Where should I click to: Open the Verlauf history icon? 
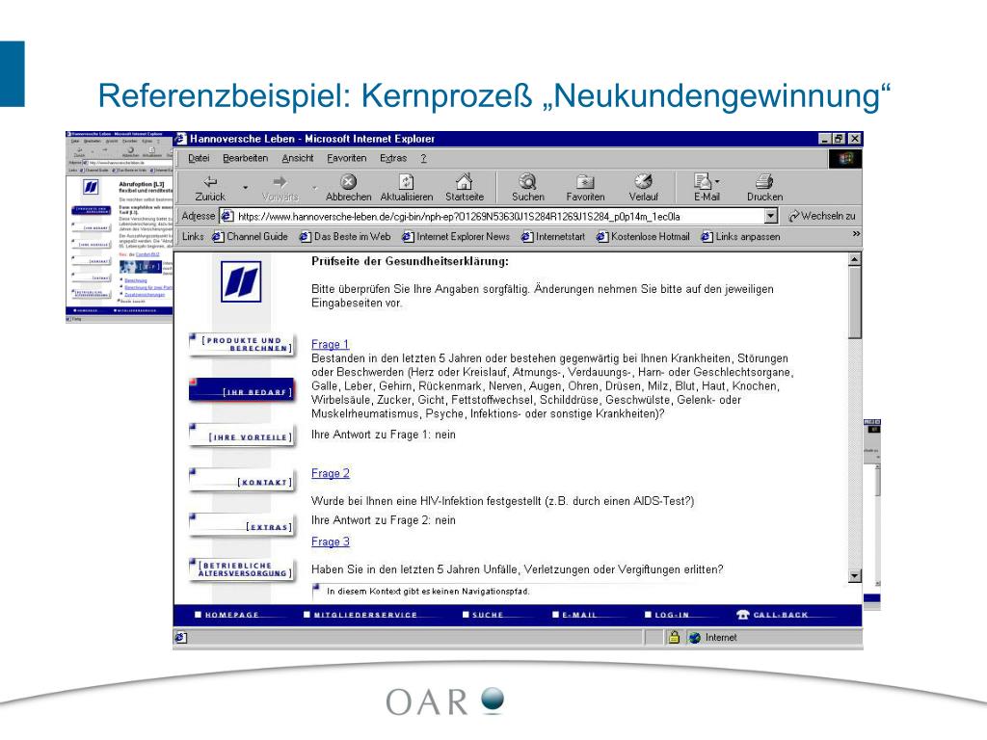643,182
